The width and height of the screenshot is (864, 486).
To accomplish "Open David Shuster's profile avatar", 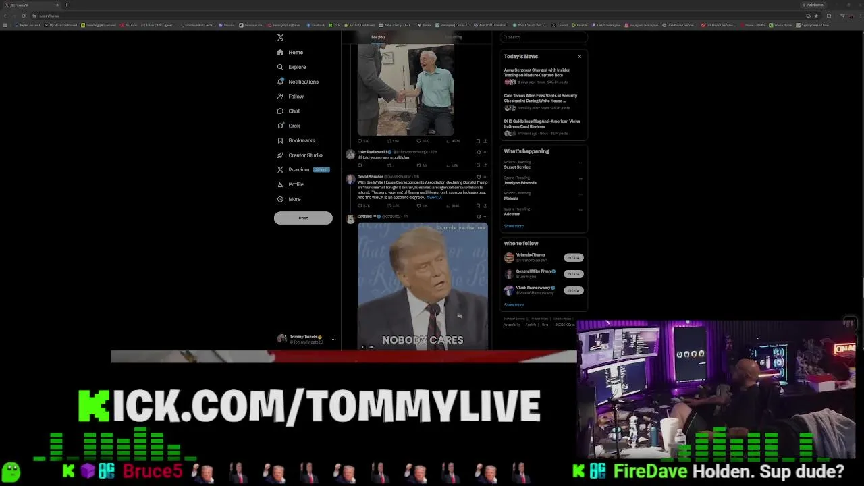I will (350, 180).
